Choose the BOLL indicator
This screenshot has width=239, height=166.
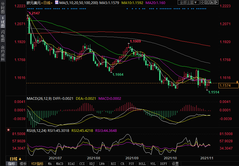142,164
